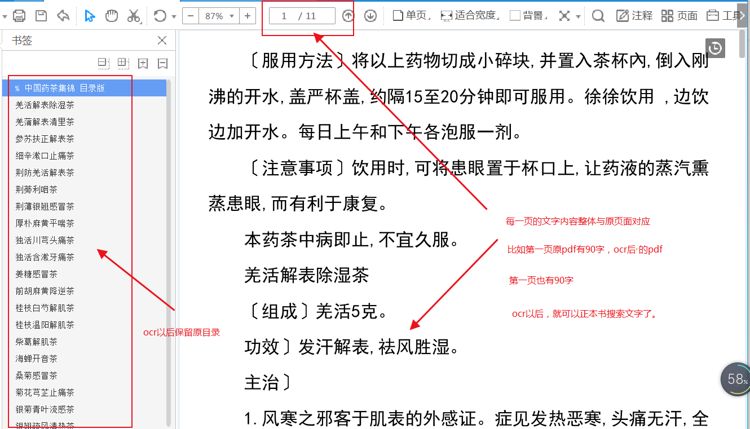Activate the Snapshot scissors tool
Viewport: 750px width, 429px height.
134,15
